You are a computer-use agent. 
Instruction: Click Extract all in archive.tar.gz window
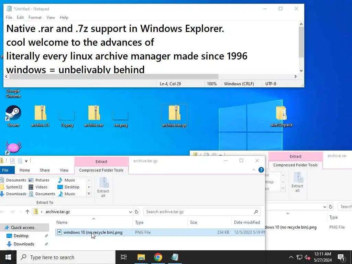[103, 187]
